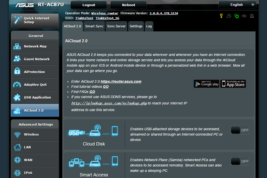Click GO link for FAQs
The width and height of the screenshot is (267, 178).
click(x=92, y=92)
